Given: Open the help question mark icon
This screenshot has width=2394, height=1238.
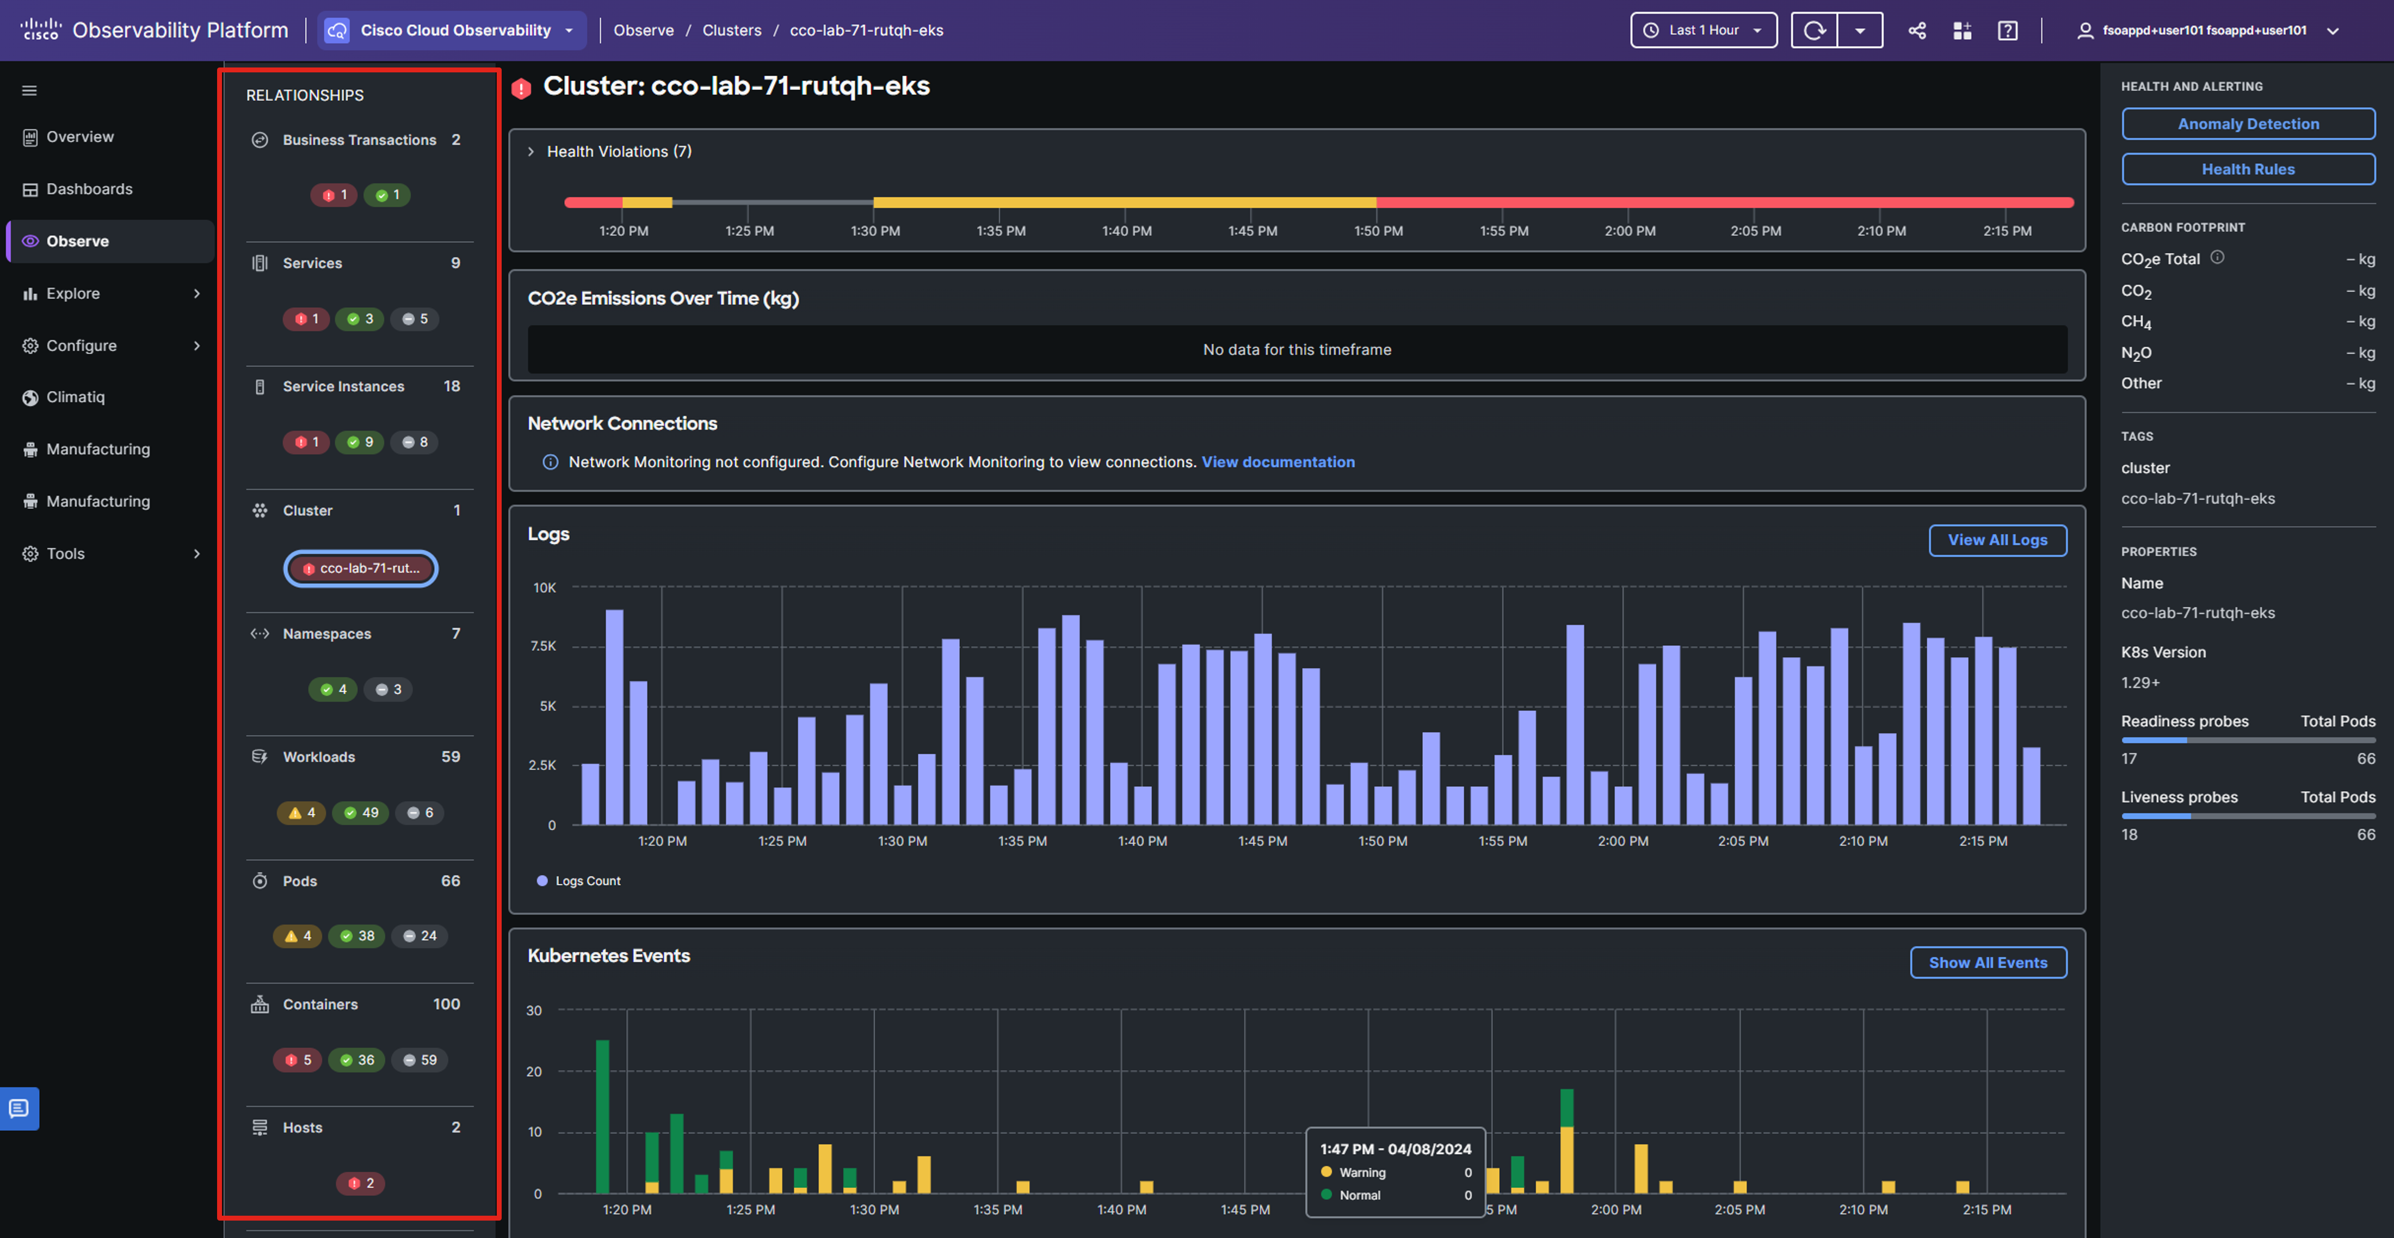Looking at the screenshot, I should tap(2007, 30).
